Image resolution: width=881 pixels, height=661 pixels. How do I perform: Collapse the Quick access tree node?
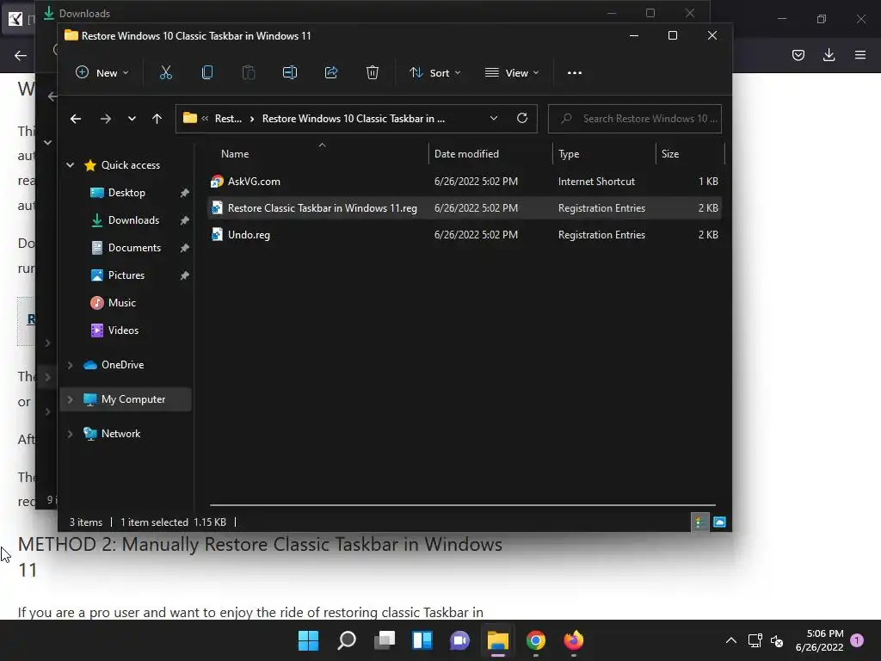pos(71,164)
